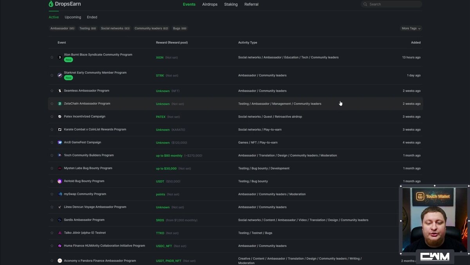Screen dimensions: 470x265
Task: Switch to the Ended events tab
Action: 92,17
